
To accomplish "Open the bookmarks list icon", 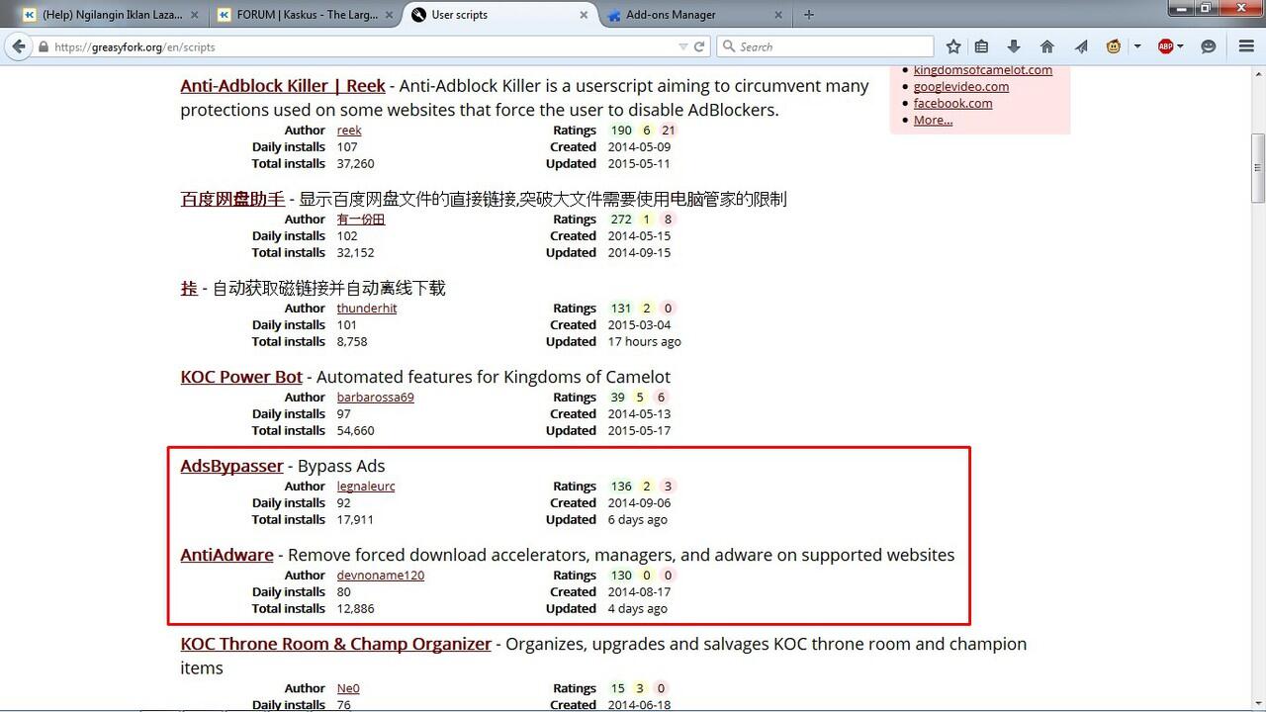I will point(981,46).
